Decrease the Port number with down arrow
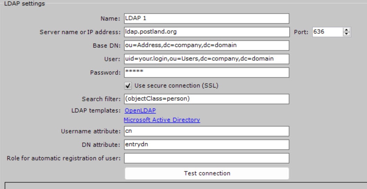 click(x=346, y=34)
